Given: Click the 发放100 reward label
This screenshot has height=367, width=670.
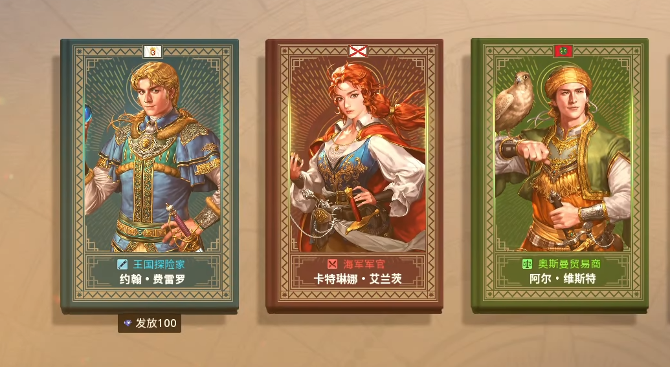Looking at the screenshot, I should click(x=150, y=324).
